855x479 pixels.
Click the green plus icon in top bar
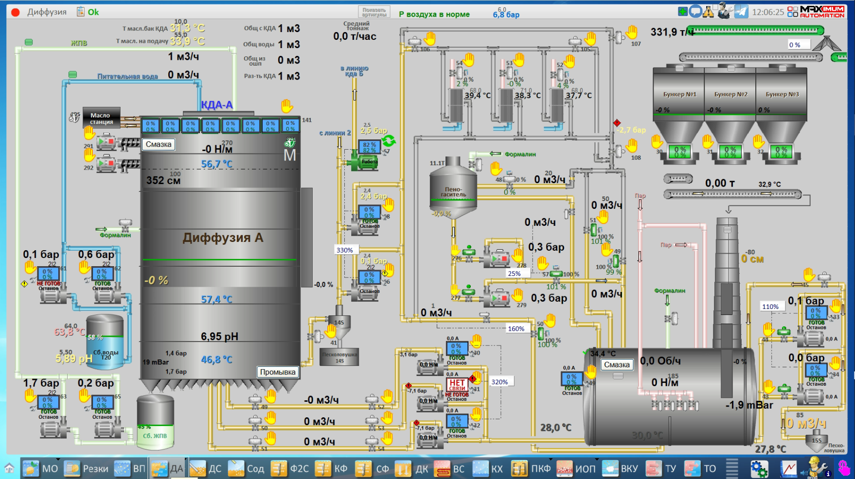[683, 11]
